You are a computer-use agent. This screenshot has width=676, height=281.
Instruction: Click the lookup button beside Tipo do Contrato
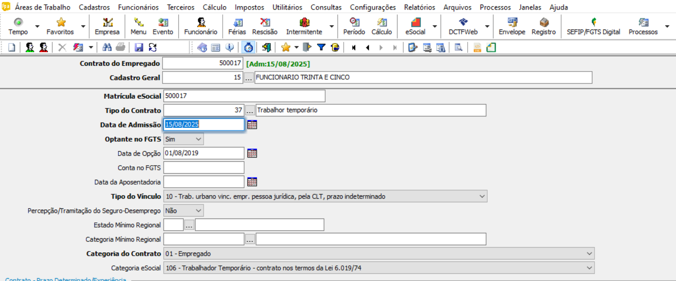tap(250, 110)
